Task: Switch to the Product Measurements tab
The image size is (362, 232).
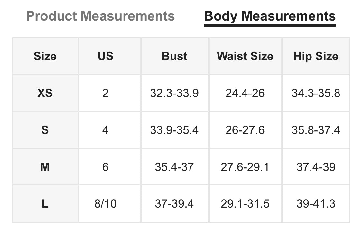Action: click(x=100, y=16)
